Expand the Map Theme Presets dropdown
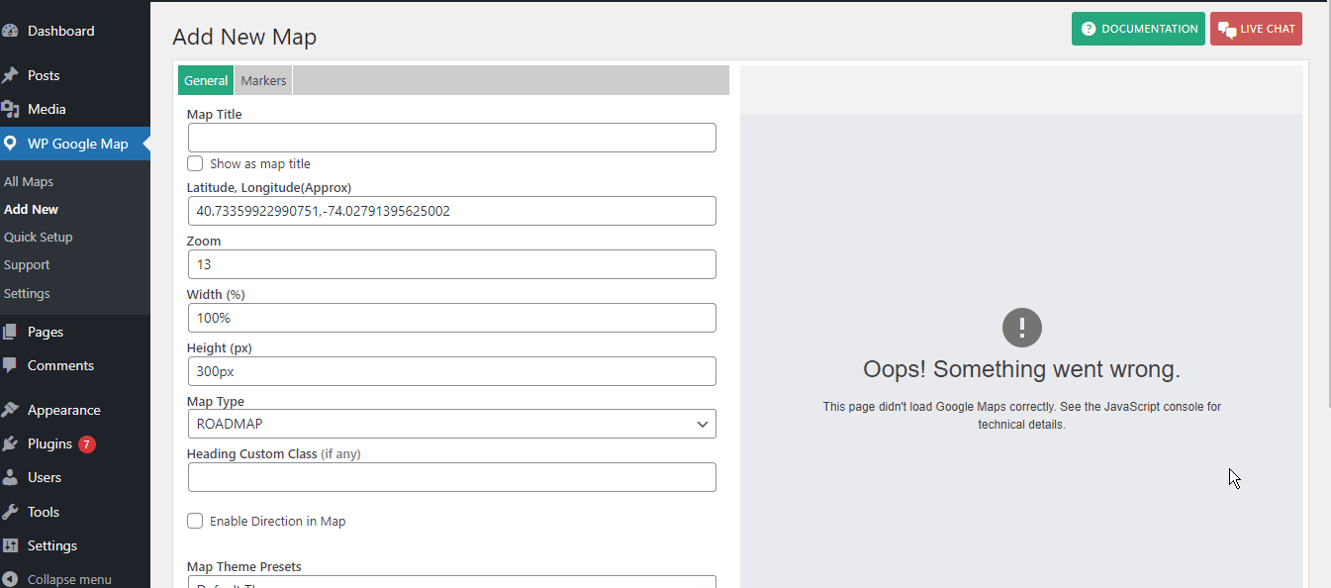The width and height of the screenshot is (1331, 588). (x=451, y=582)
